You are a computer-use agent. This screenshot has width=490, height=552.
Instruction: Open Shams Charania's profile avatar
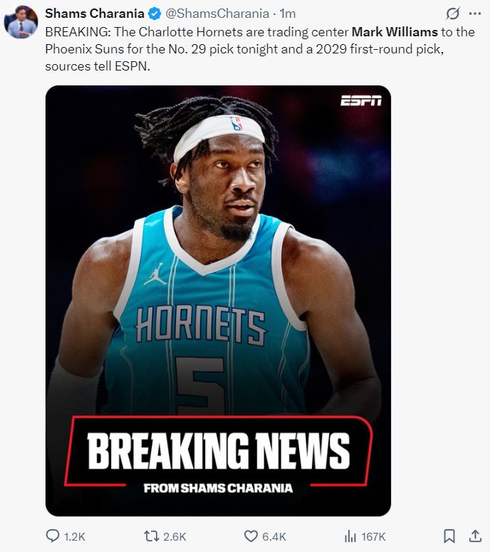pyautogui.click(x=21, y=22)
